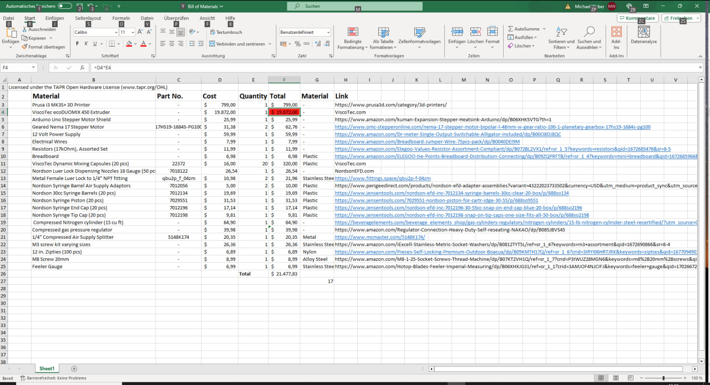This screenshot has height=385, width=710.
Task: Open Als Tabelle formatieren
Action: pyautogui.click(x=383, y=38)
